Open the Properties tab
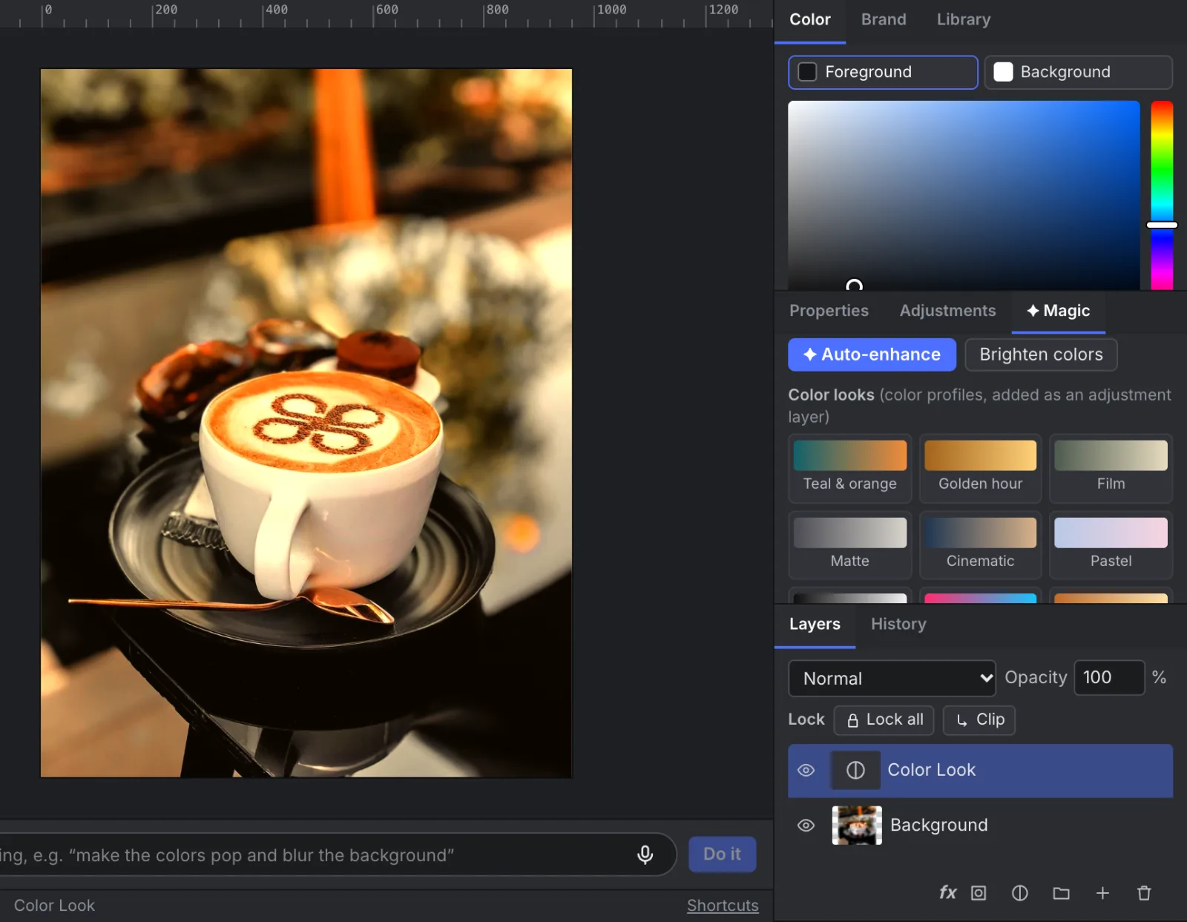Screen dimensions: 1187x922 [x=829, y=311]
